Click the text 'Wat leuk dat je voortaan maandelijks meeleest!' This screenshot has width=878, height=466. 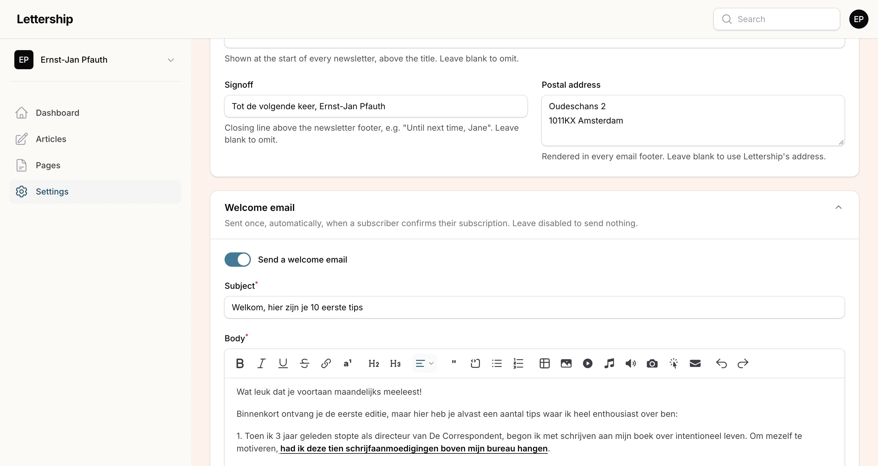tap(329, 392)
